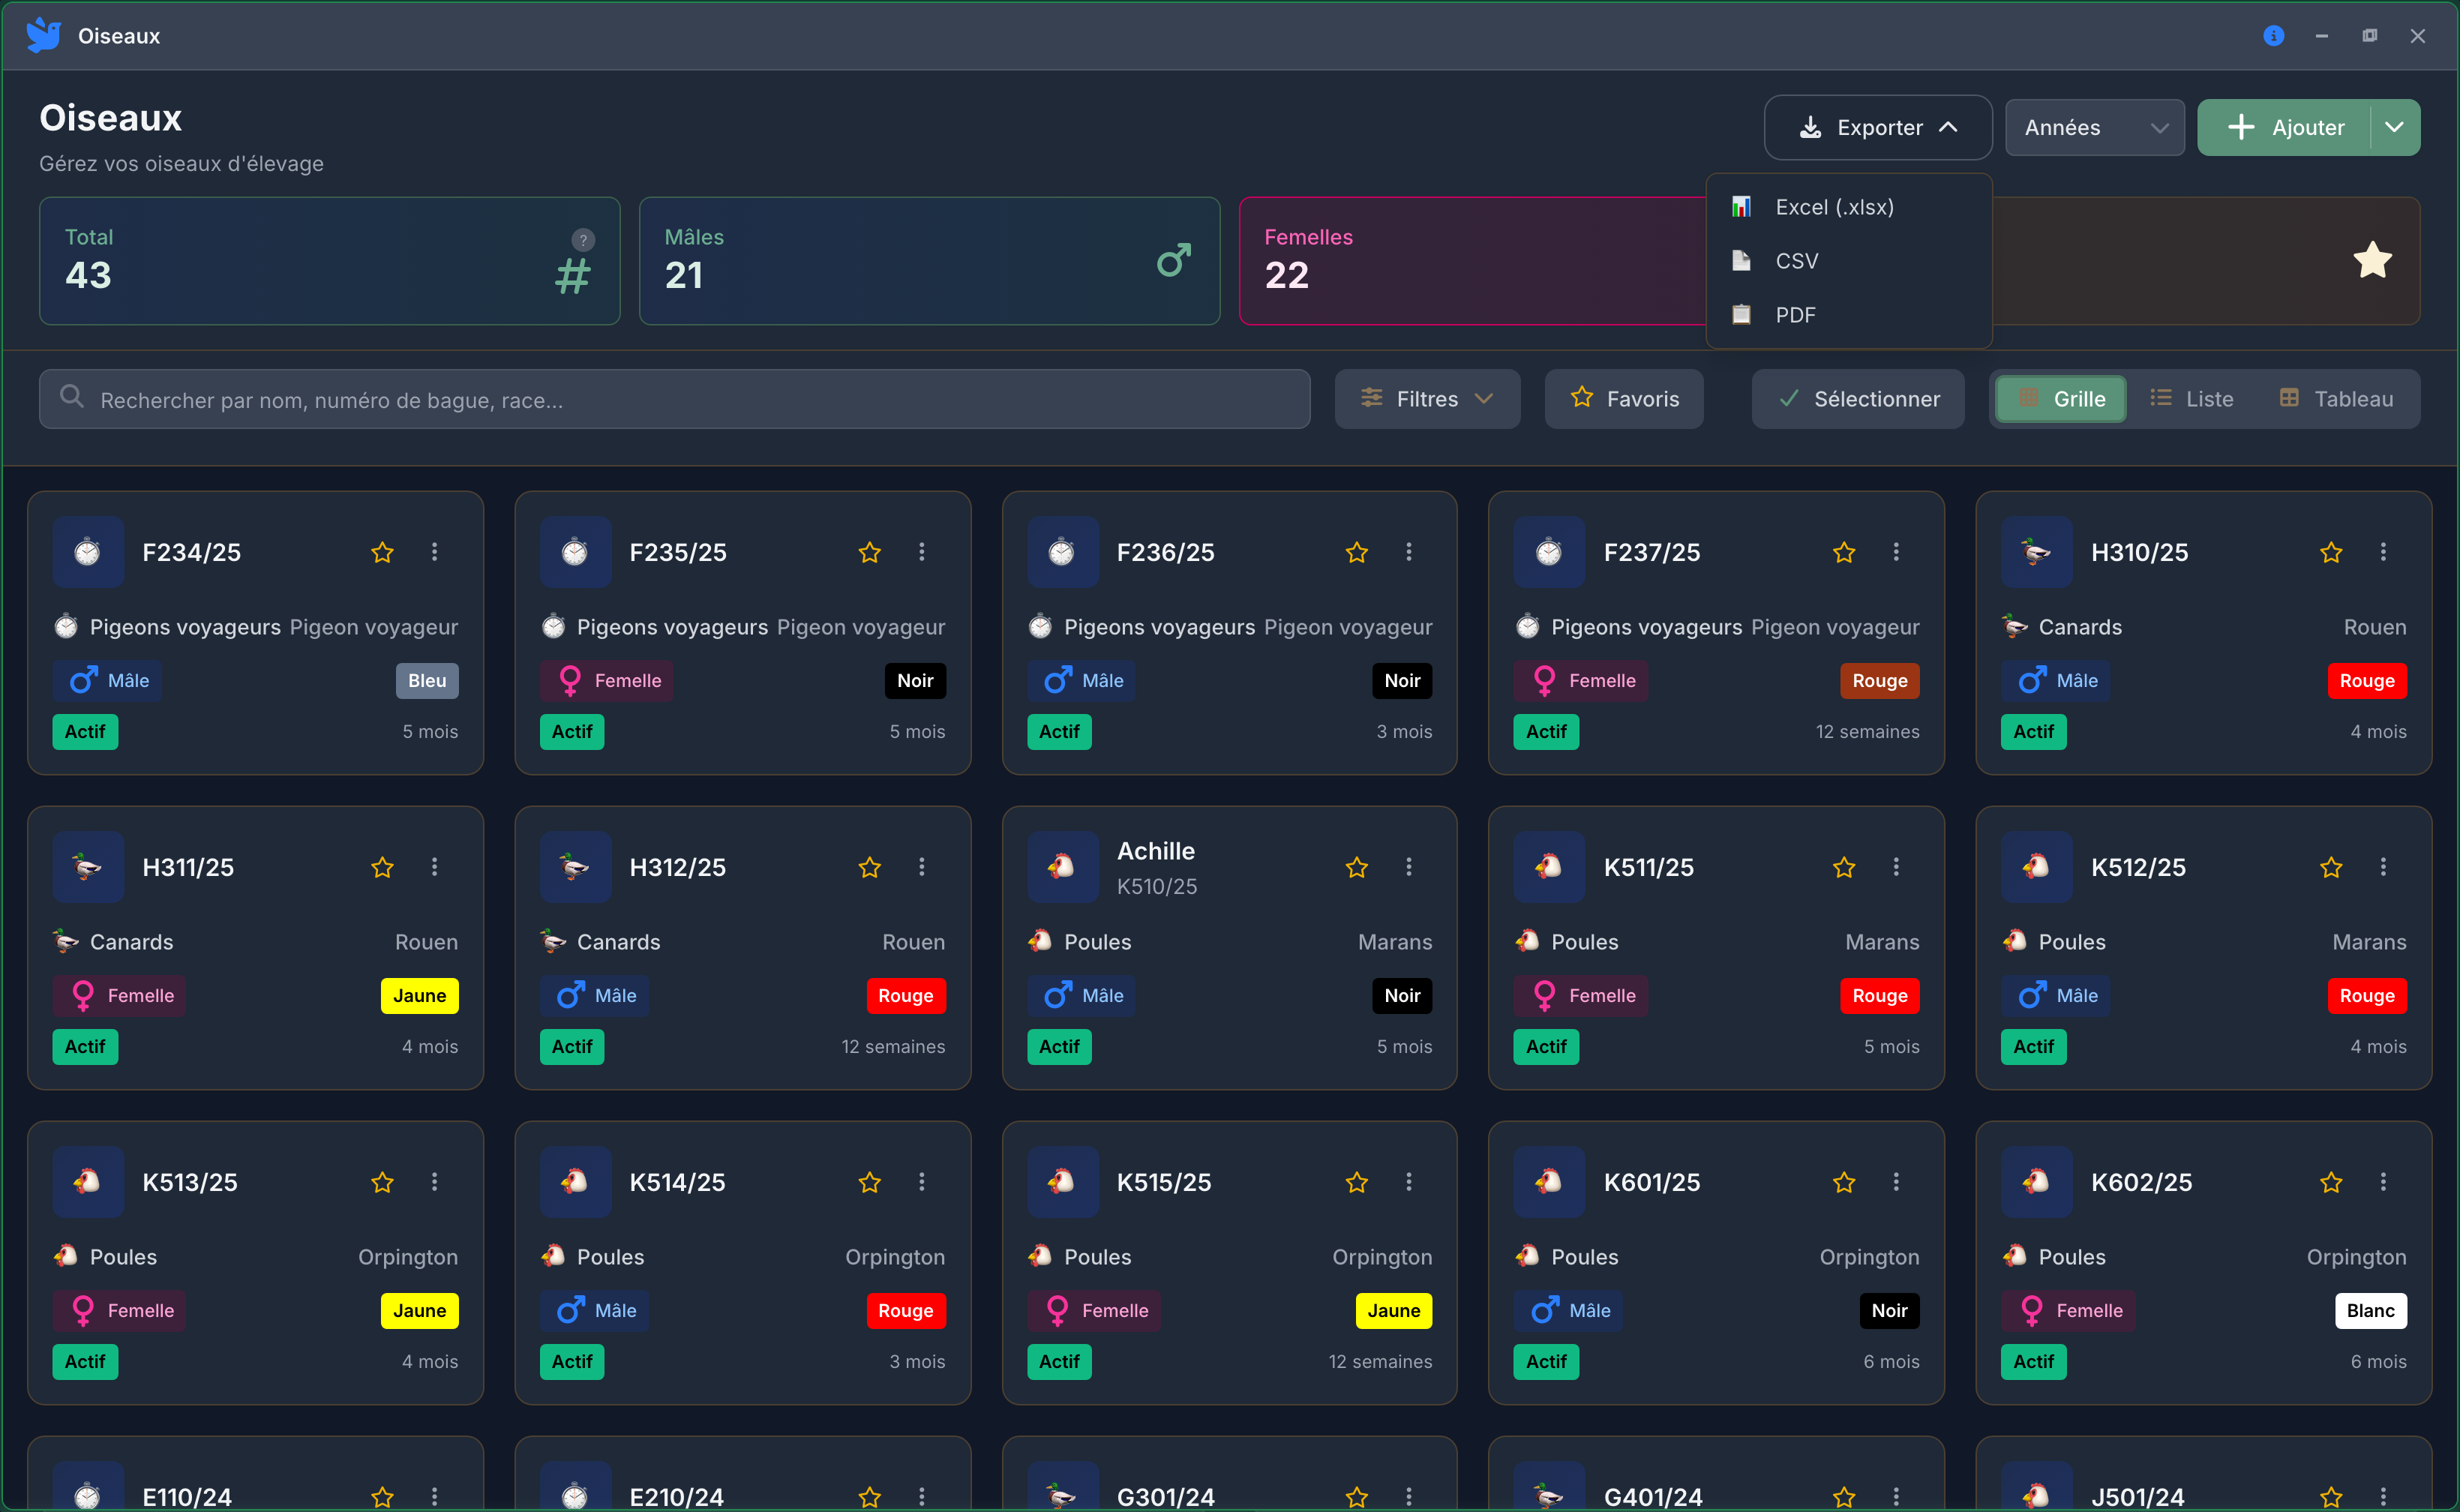This screenshot has width=2460, height=1512.
Task: Switch to the Liste view
Action: [x=2191, y=399]
